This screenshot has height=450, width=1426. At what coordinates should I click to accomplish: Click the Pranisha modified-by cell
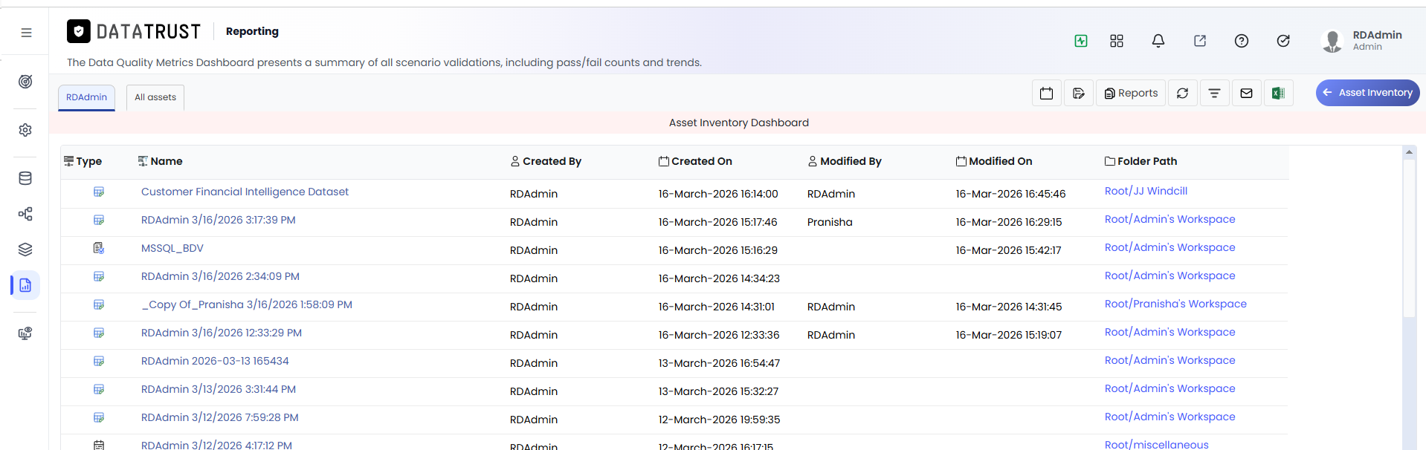[x=830, y=222]
